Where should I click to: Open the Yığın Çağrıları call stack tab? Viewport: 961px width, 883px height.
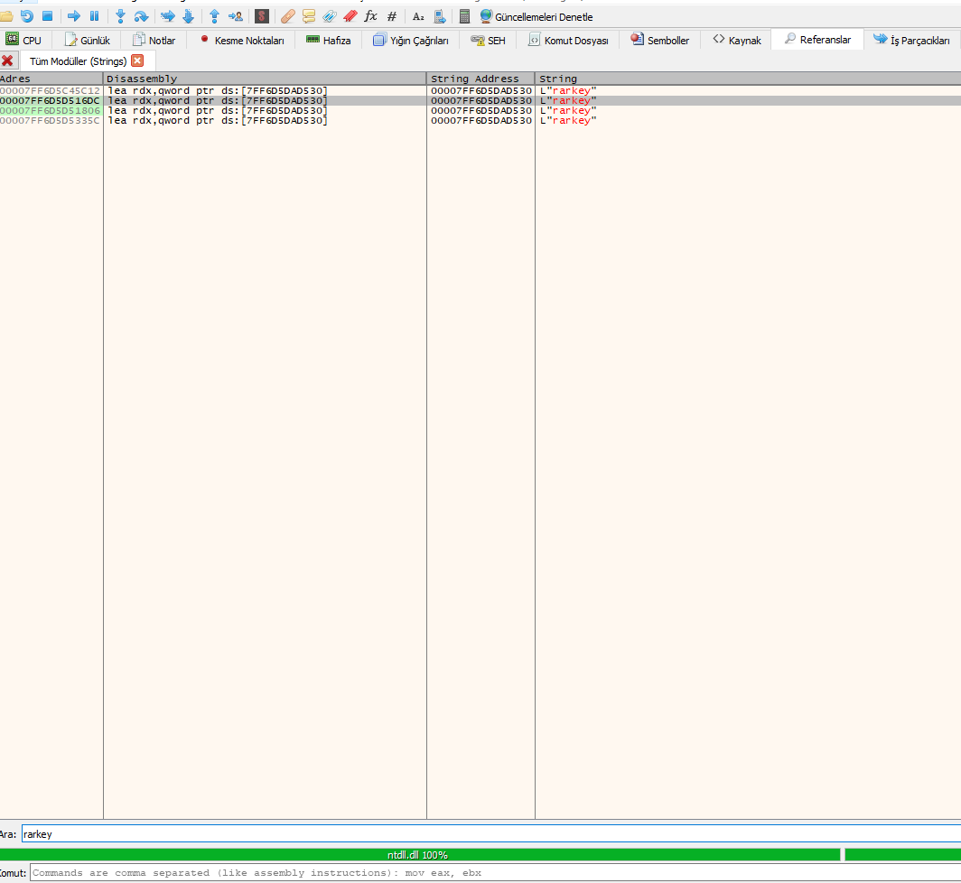411,40
